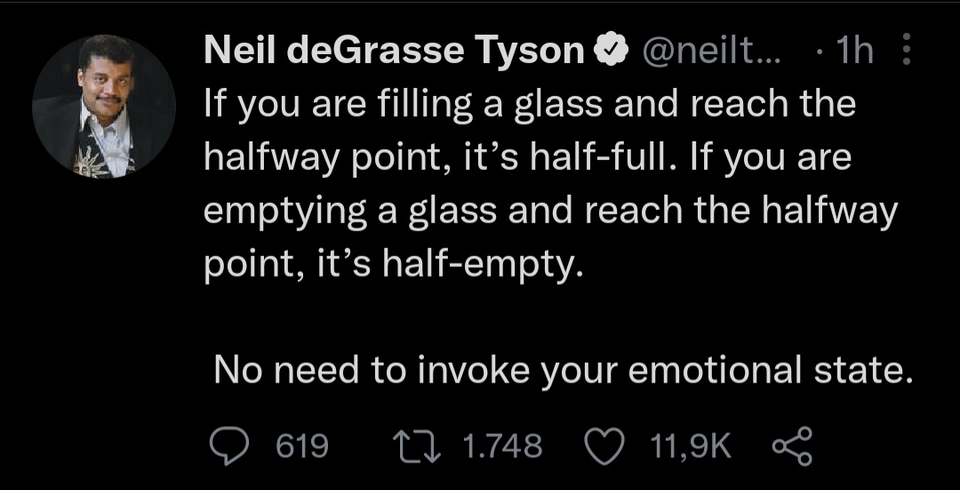Click the line "No need to invoke your emotional state."
The width and height of the screenshot is (960, 490).
pyautogui.click(x=563, y=370)
